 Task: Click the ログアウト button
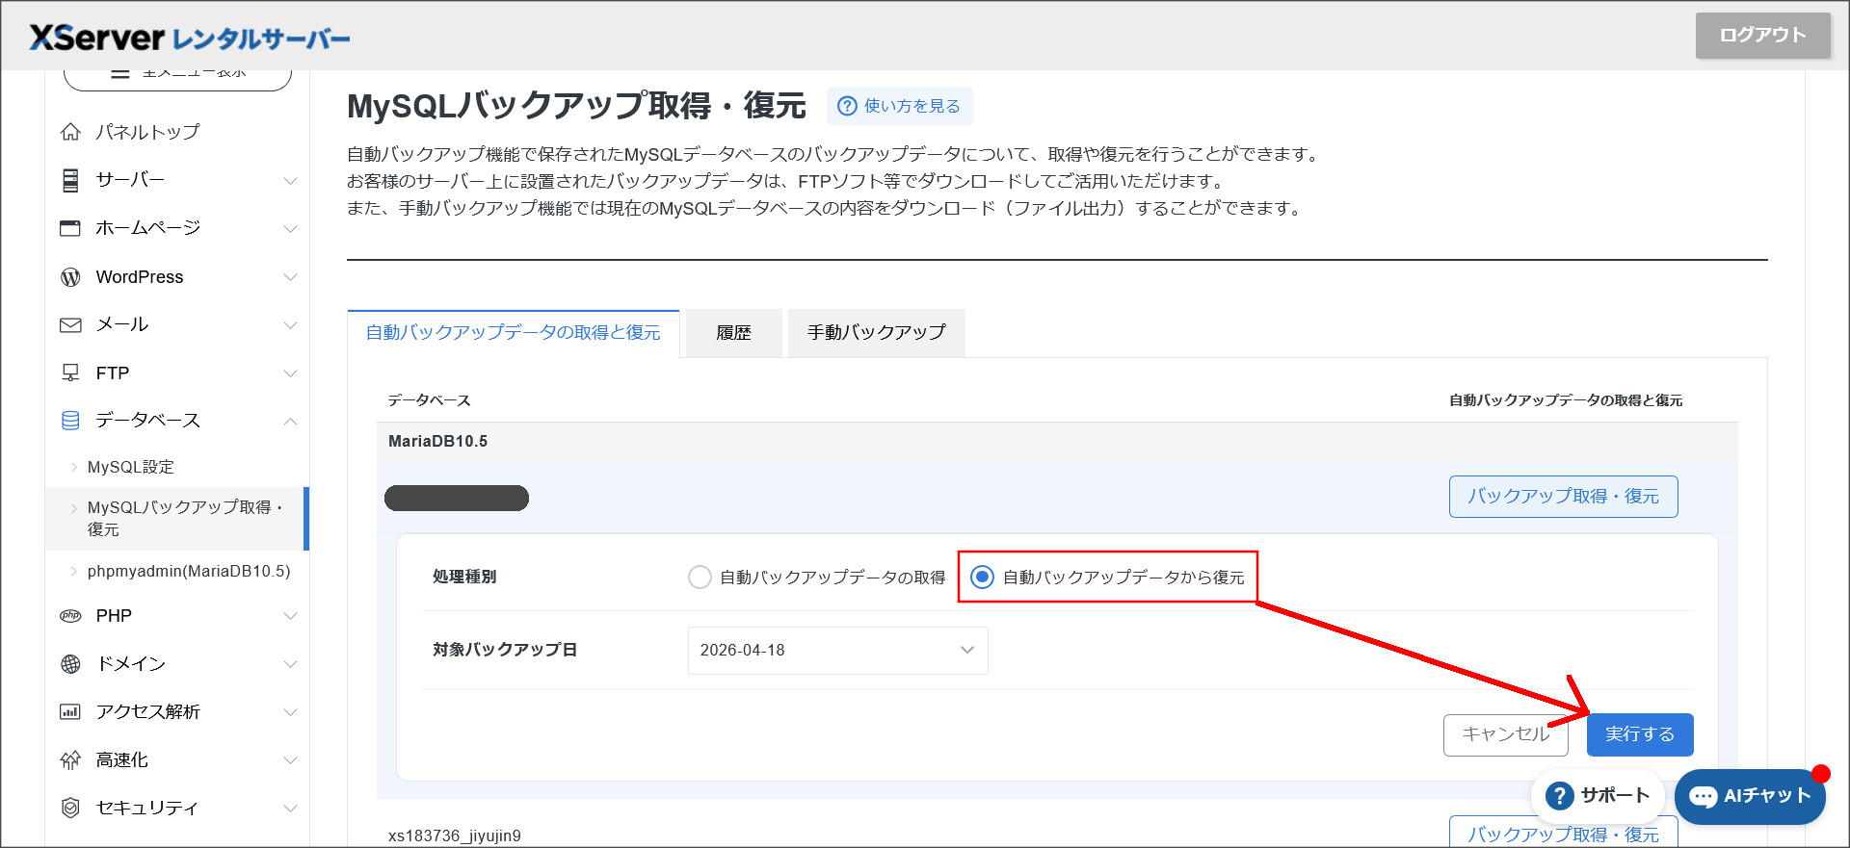click(1762, 36)
